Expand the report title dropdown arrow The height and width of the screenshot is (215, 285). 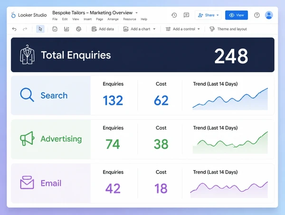[136, 13]
